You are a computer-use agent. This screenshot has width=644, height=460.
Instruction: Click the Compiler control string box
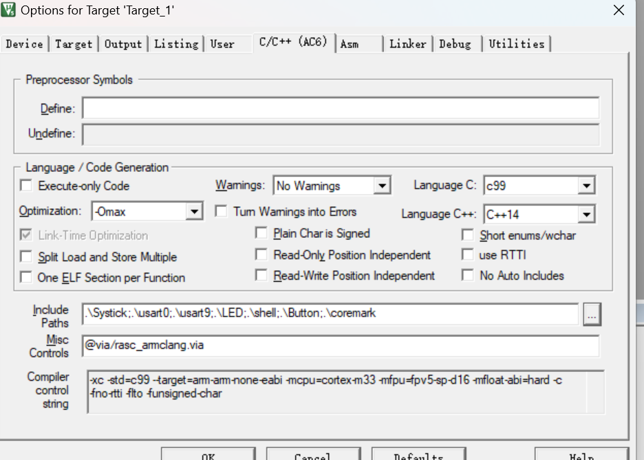pyautogui.click(x=345, y=392)
